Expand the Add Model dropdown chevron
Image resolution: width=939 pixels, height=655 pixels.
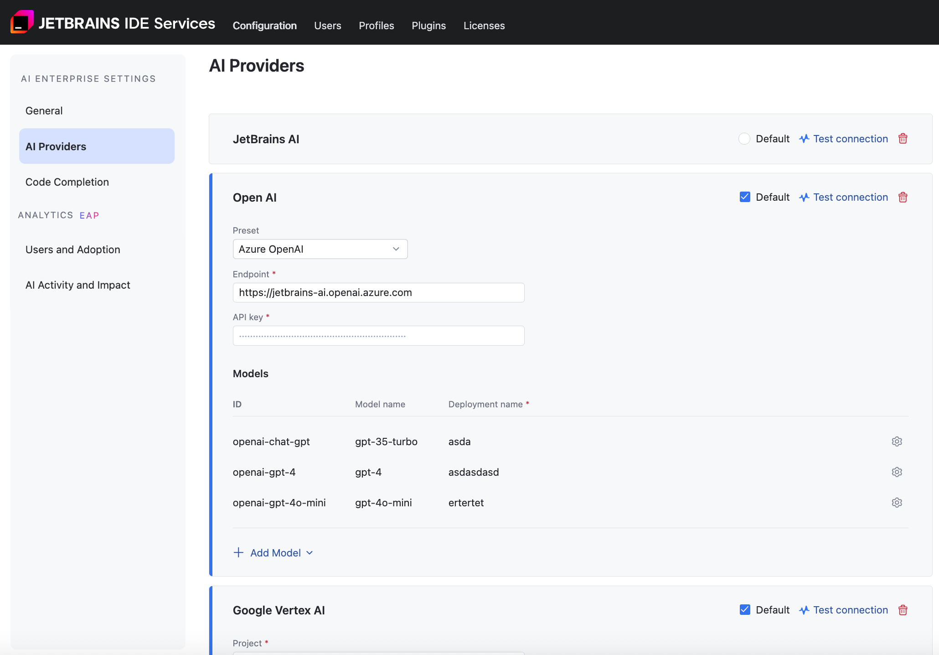coord(310,553)
